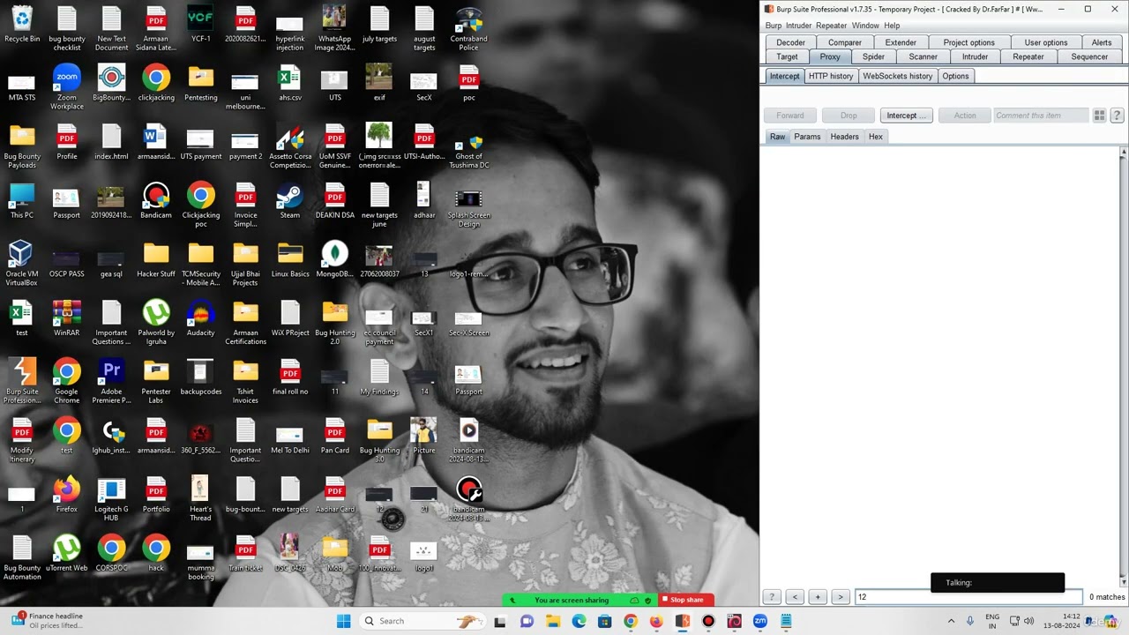1129x635 pixels.
Task: Open the Project options tab
Action: (x=968, y=42)
